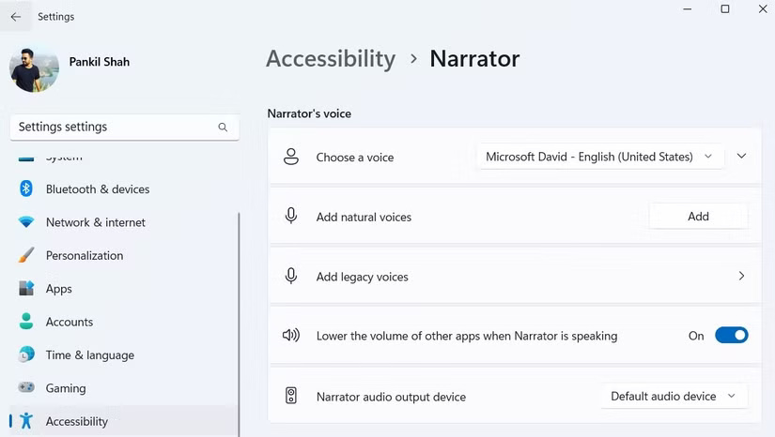The height and width of the screenshot is (437, 775).
Task: Click the Pankil Shah profile picture
Action: pos(34,68)
